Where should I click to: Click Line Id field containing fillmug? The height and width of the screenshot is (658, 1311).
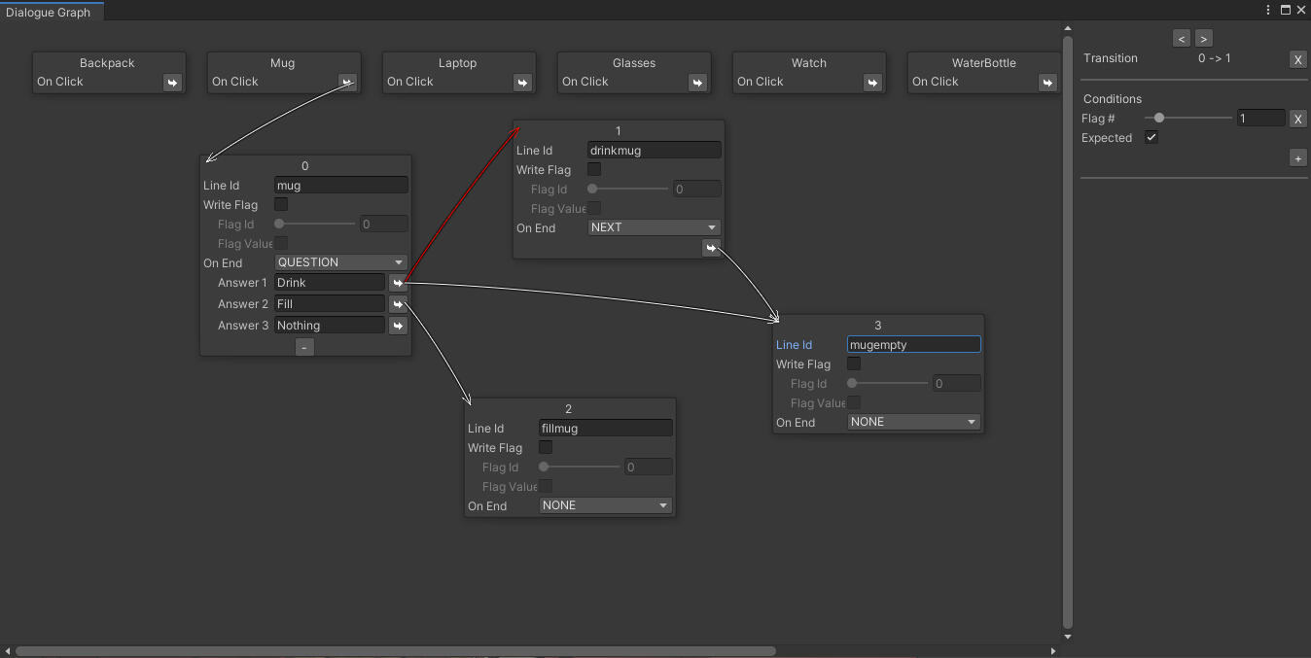(605, 429)
